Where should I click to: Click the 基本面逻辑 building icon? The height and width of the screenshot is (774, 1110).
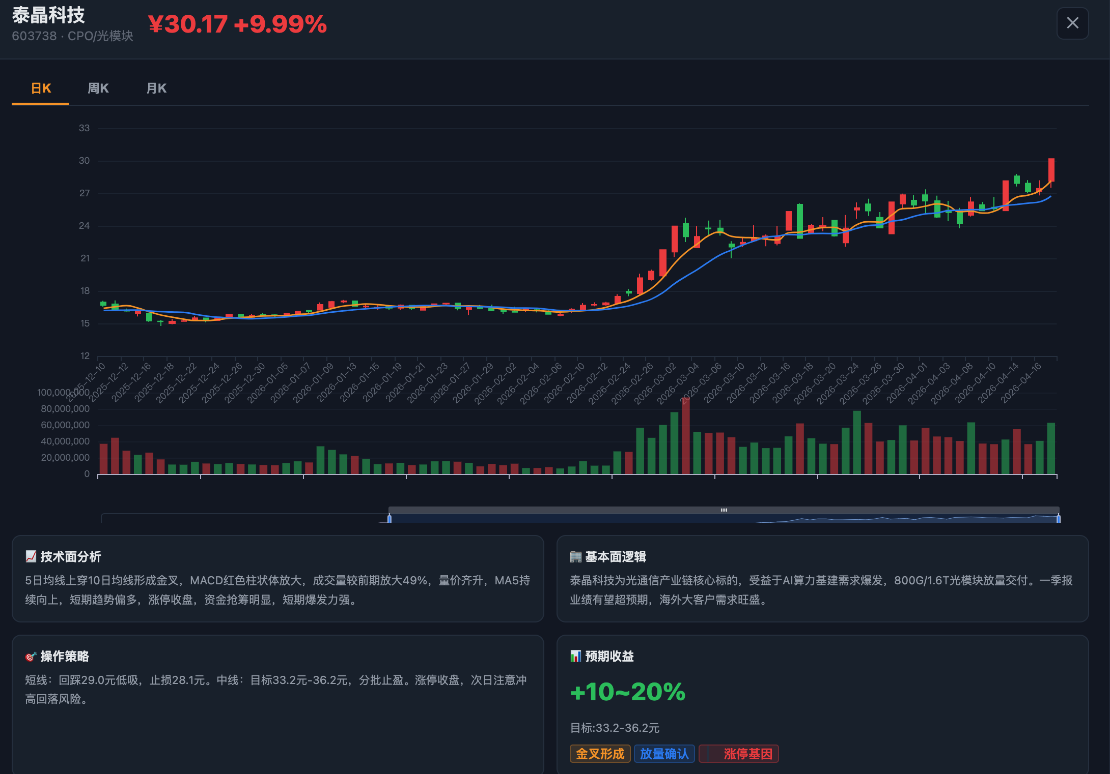click(575, 556)
